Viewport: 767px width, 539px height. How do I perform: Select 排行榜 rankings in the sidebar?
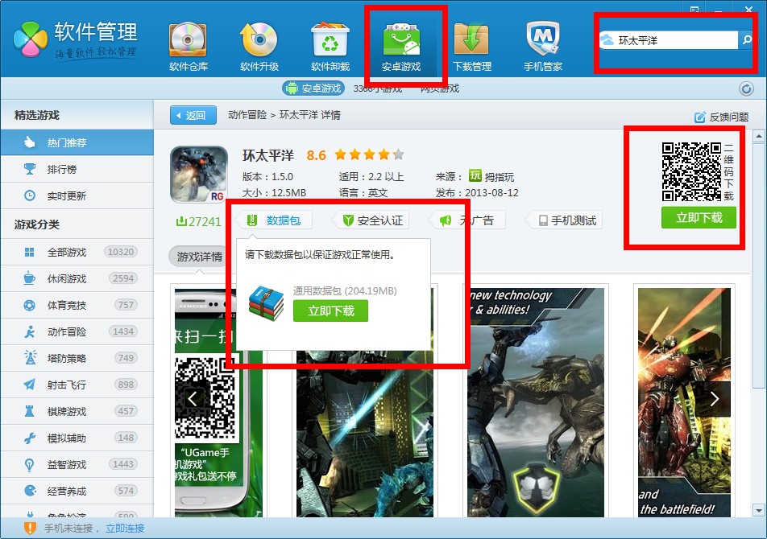click(x=77, y=170)
